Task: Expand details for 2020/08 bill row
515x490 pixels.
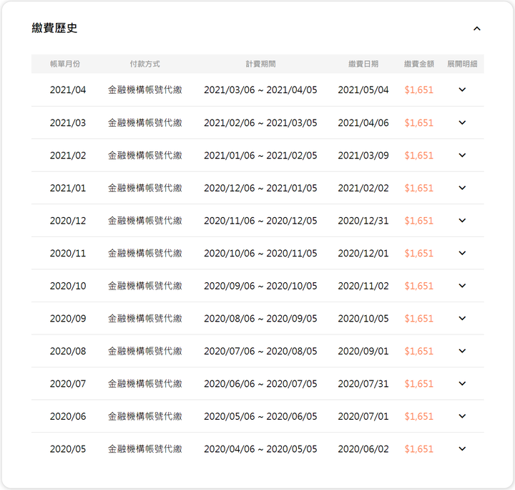Action: pyautogui.click(x=462, y=350)
